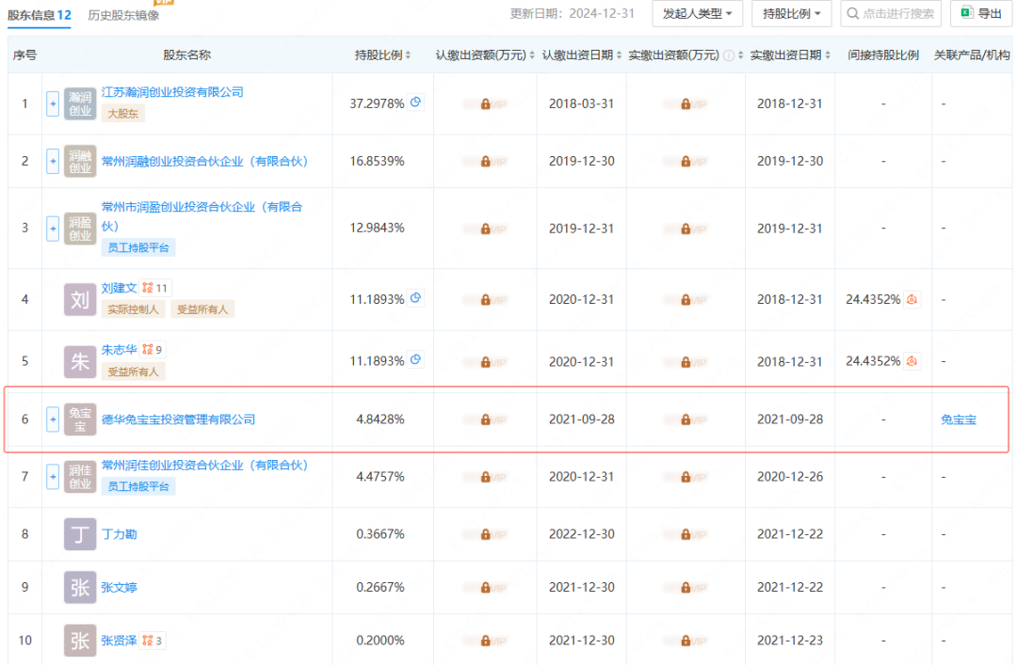Open the 发起人类型 dropdown filter
1017x665 pixels.
697,13
